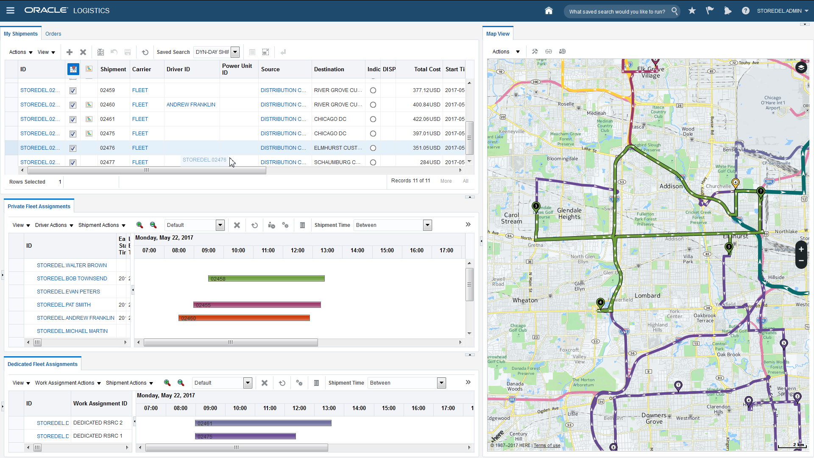
Task: Uncheck map checkbox for shipment 02459
Action: click(x=73, y=91)
